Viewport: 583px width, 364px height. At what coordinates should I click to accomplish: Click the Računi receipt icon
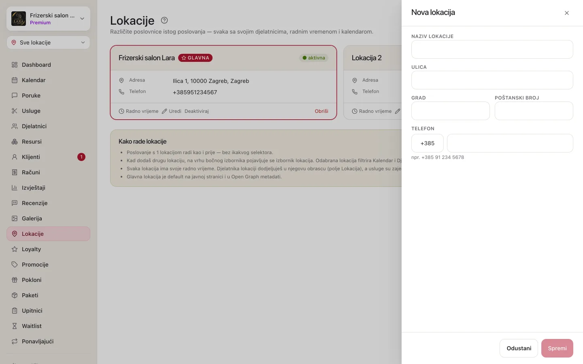15,172
